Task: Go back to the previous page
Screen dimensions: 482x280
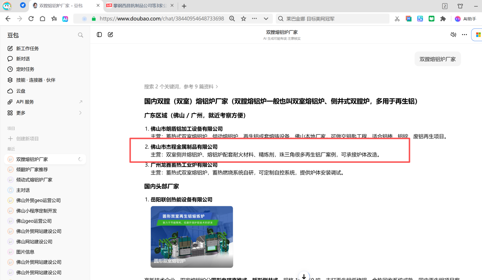Action: tap(8, 19)
